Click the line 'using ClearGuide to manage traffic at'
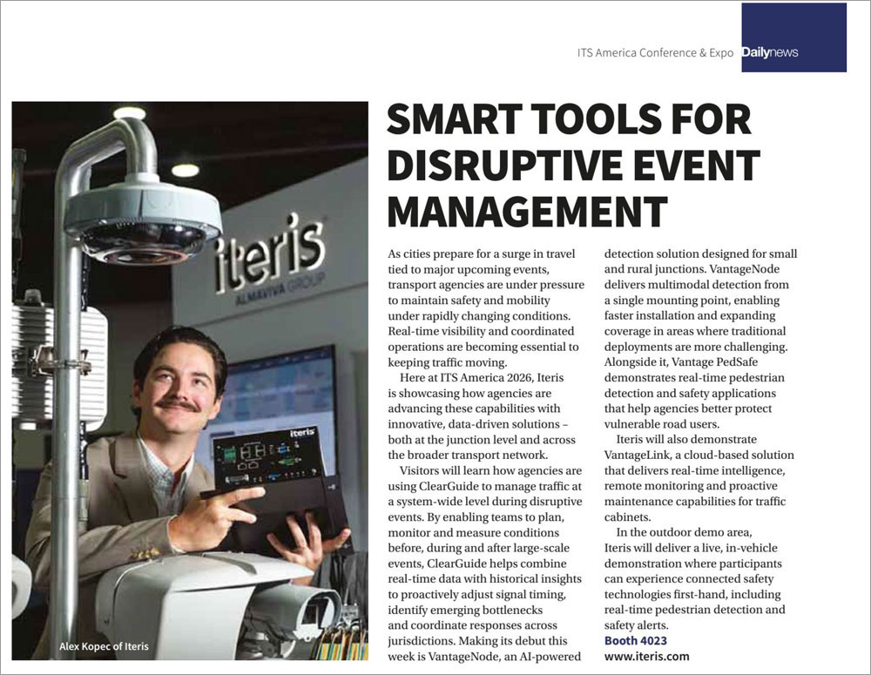The image size is (871, 675). tap(485, 486)
